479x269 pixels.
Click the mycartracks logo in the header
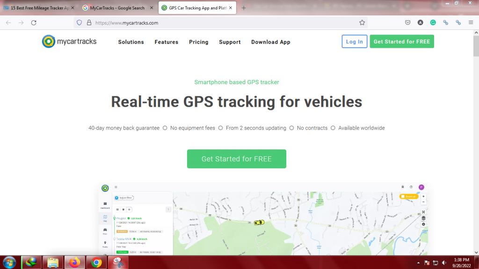click(69, 42)
